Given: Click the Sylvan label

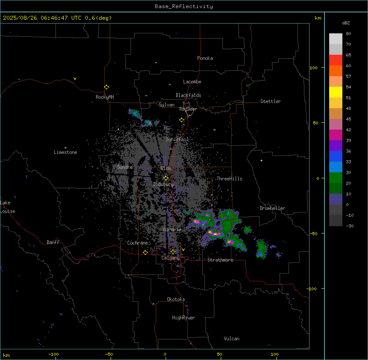Looking at the screenshot, I should coord(166,105).
